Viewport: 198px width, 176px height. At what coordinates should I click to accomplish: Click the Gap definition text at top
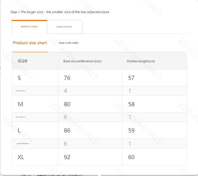60,12
